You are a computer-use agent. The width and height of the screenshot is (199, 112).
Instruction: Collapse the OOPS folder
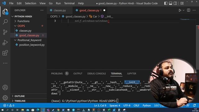point(21,26)
